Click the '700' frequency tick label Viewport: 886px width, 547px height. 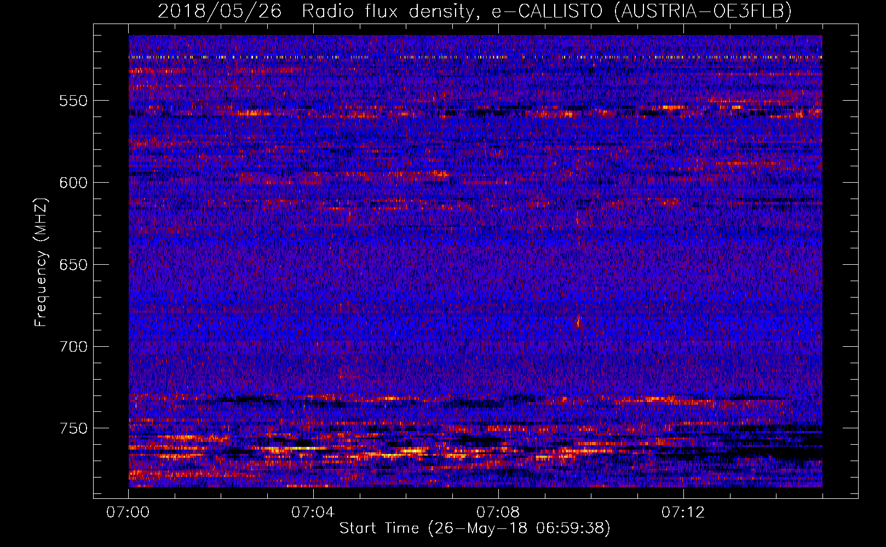(73, 347)
